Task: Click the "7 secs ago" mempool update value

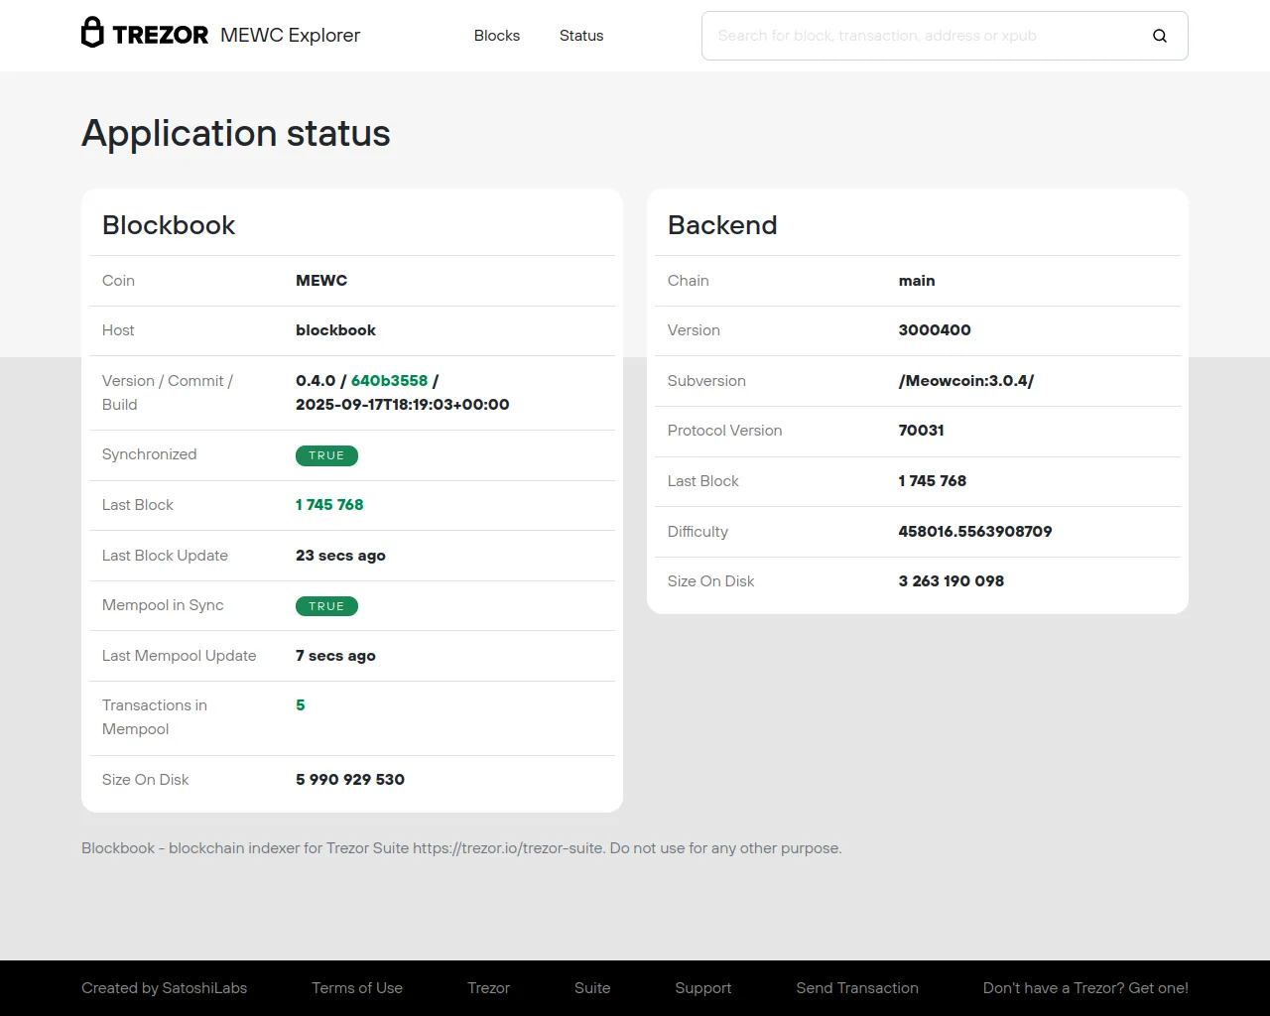Action: coord(335,656)
